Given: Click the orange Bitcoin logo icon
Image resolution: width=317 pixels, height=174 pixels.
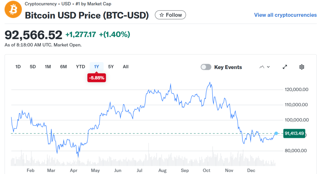Looking at the screenshot, I should tap(13, 10).
